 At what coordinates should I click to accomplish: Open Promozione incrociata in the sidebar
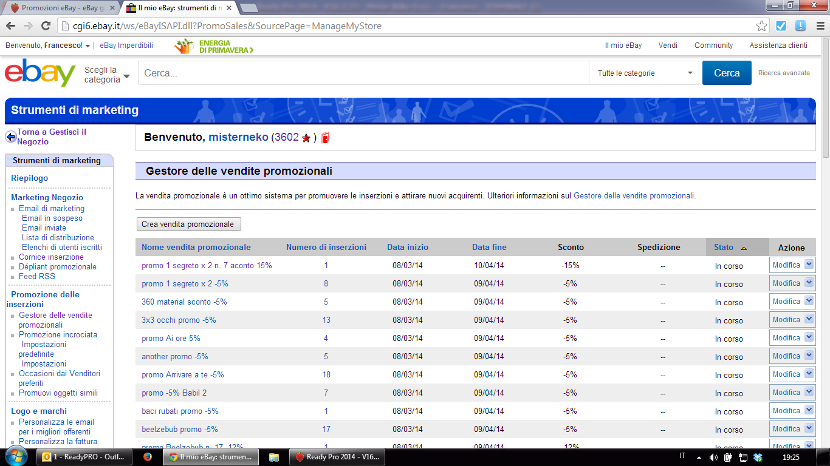tap(58, 334)
